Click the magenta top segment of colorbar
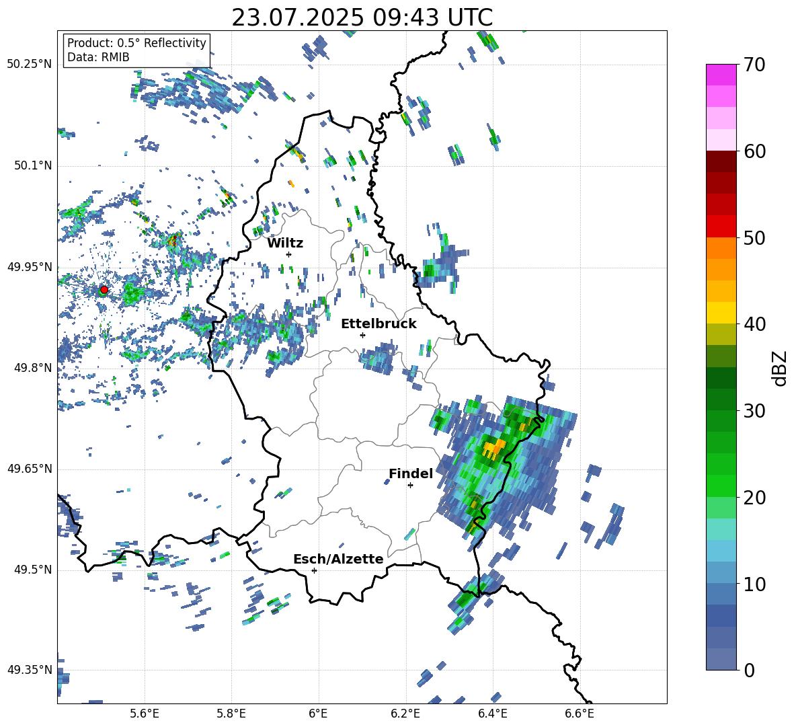 [x=721, y=75]
